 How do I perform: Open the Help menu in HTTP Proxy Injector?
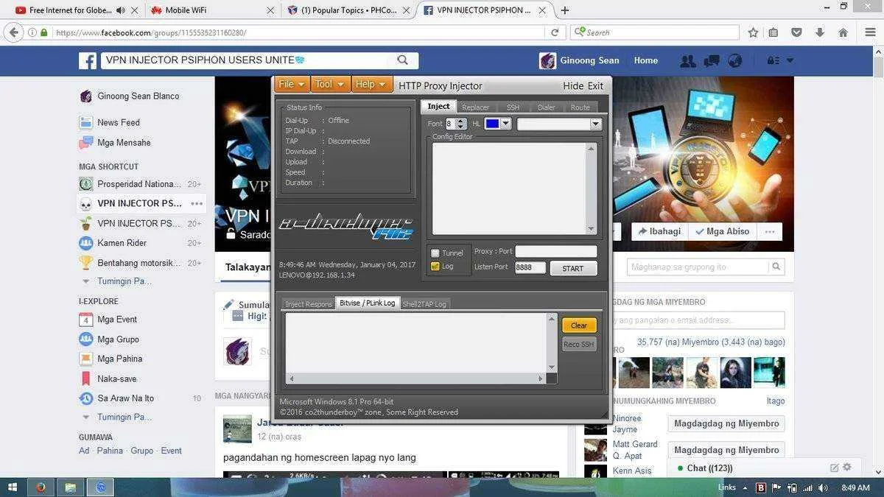click(371, 85)
